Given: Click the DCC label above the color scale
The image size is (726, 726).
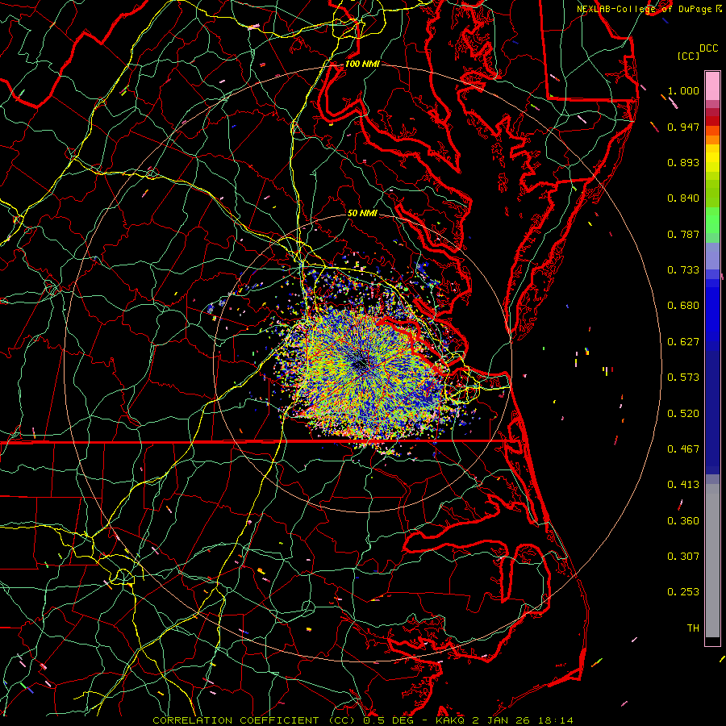Looking at the screenshot, I should (708, 48).
